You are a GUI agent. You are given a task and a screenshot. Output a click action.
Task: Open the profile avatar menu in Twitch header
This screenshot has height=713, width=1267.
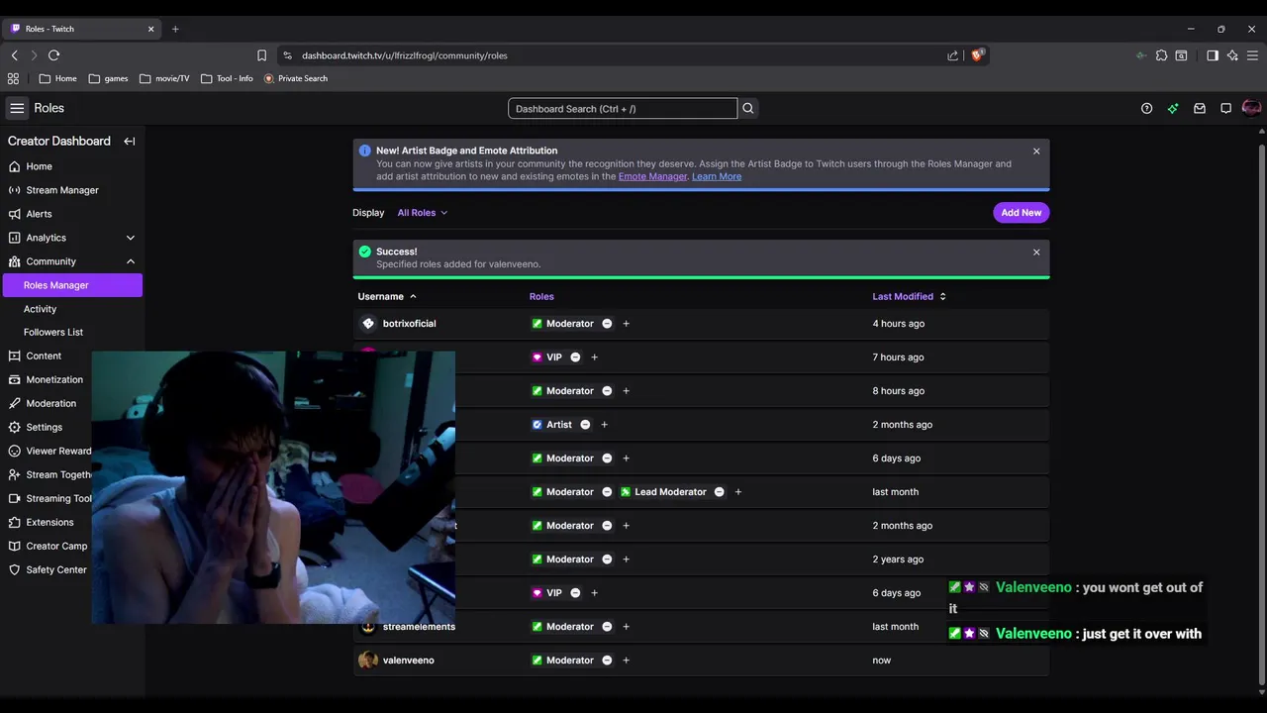1251,108
